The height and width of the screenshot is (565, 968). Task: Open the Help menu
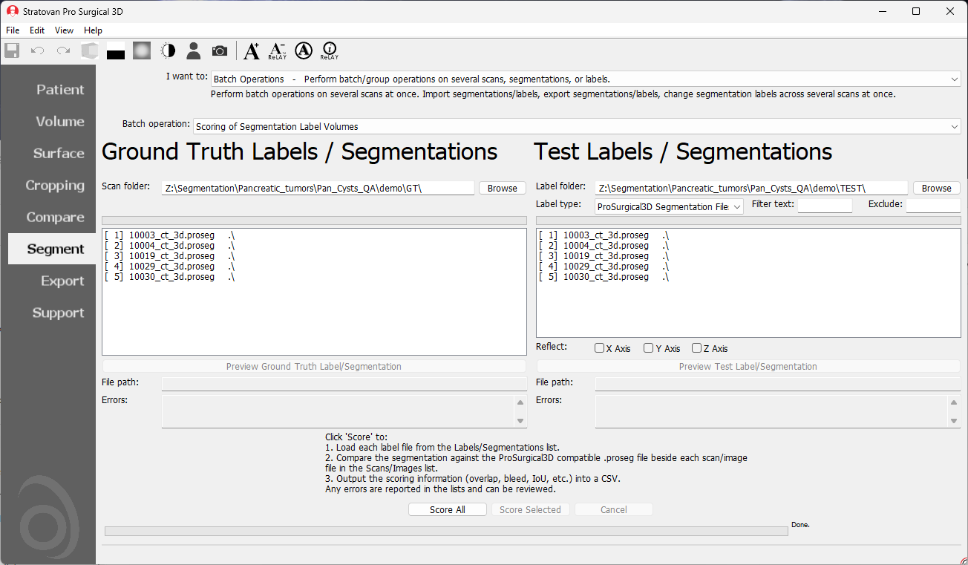click(x=93, y=30)
